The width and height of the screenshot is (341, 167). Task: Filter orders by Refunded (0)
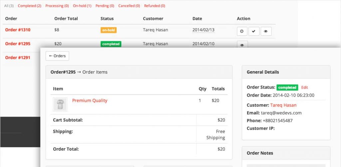pos(155,6)
